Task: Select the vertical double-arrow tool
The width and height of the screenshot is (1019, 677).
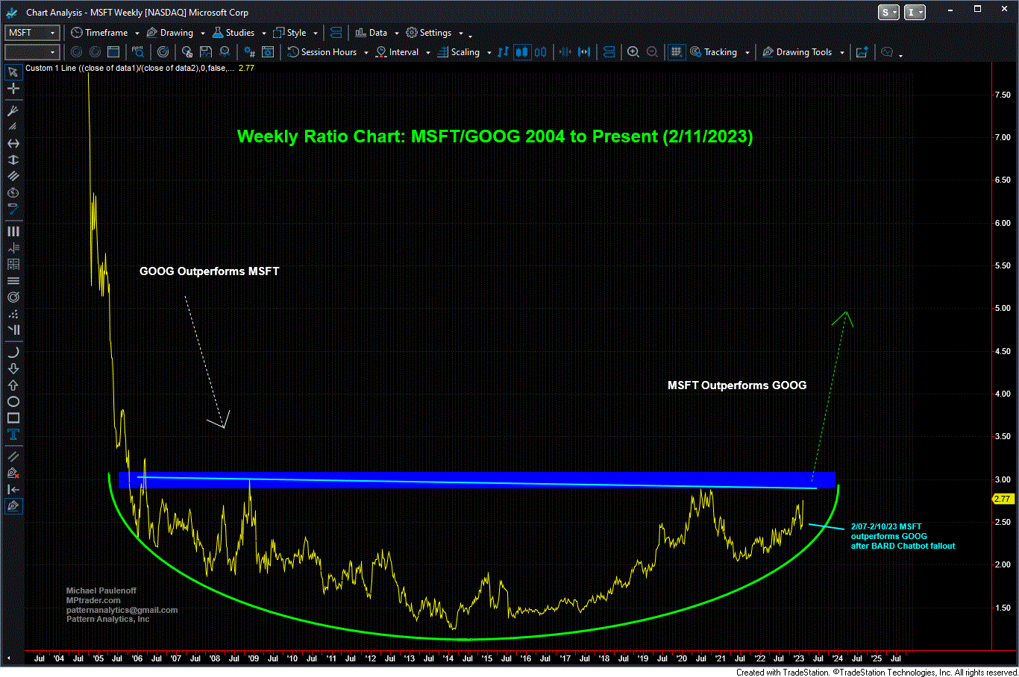Action: (13, 160)
